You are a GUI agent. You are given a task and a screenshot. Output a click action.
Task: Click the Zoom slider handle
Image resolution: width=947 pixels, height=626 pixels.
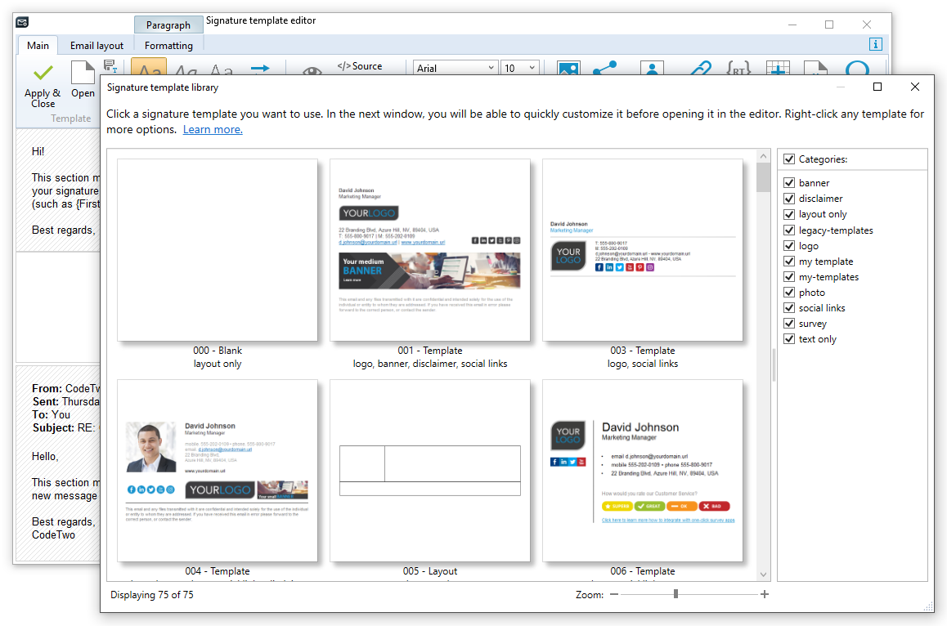[675, 594]
